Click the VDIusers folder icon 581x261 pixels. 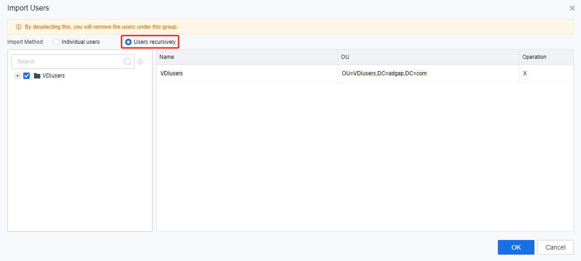[x=37, y=76]
